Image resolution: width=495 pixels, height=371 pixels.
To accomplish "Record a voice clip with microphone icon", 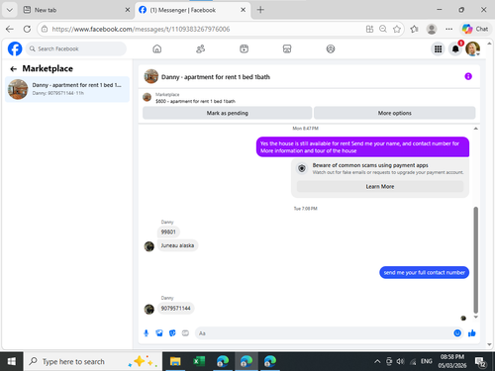I will pos(147,333).
